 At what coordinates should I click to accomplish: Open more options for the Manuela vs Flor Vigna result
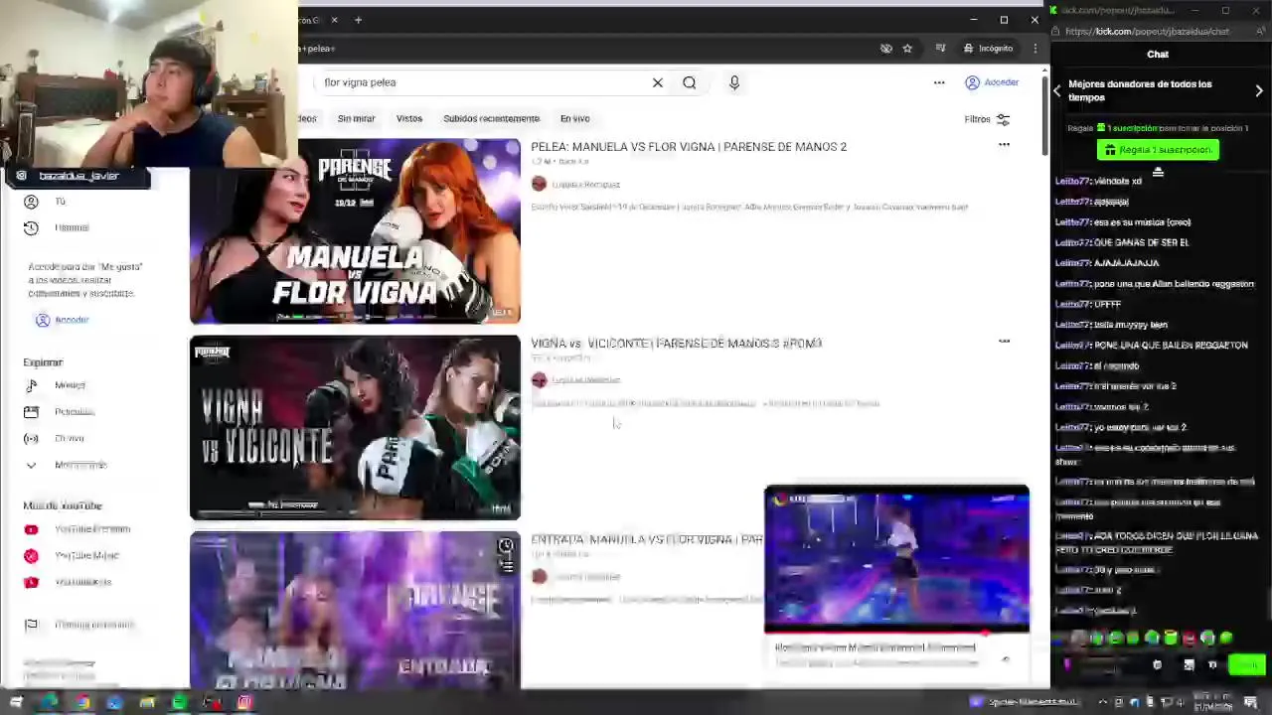pyautogui.click(x=1004, y=145)
